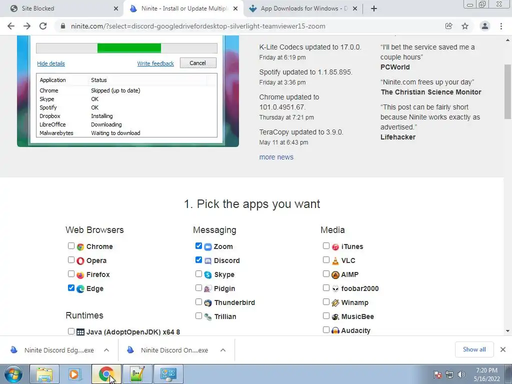Click the Firefox app icon
Screen dimensions: 512x384
[80, 275]
